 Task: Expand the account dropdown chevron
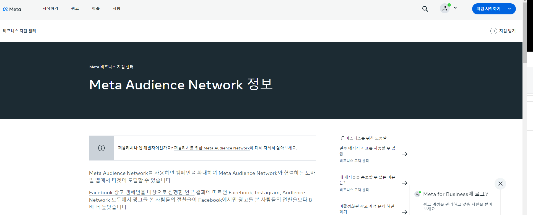coord(455,8)
